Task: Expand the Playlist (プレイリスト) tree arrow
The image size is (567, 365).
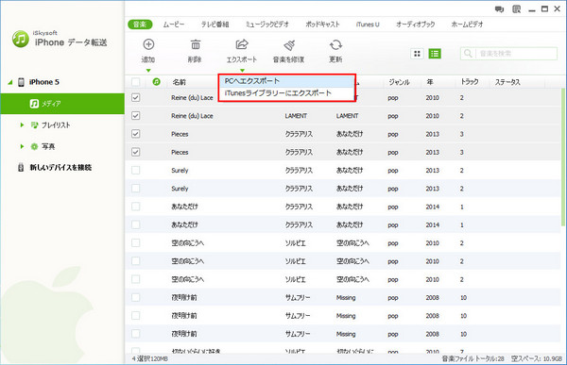Action: coord(22,124)
